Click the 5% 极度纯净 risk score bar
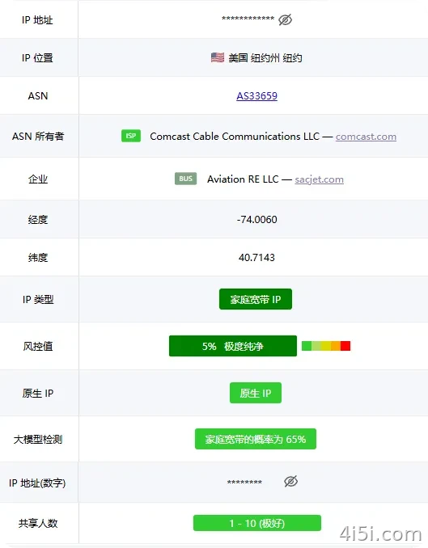Image resolution: width=428 pixels, height=548 pixels. coord(233,346)
